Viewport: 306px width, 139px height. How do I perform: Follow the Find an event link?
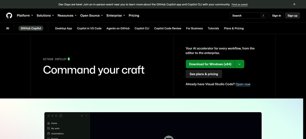click(x=239, y=4)
